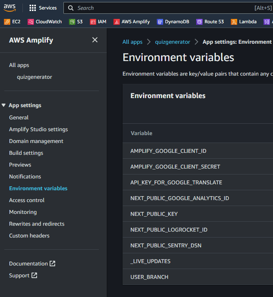
Task: Open the Services grid menu
Action: tap(43, 8)
